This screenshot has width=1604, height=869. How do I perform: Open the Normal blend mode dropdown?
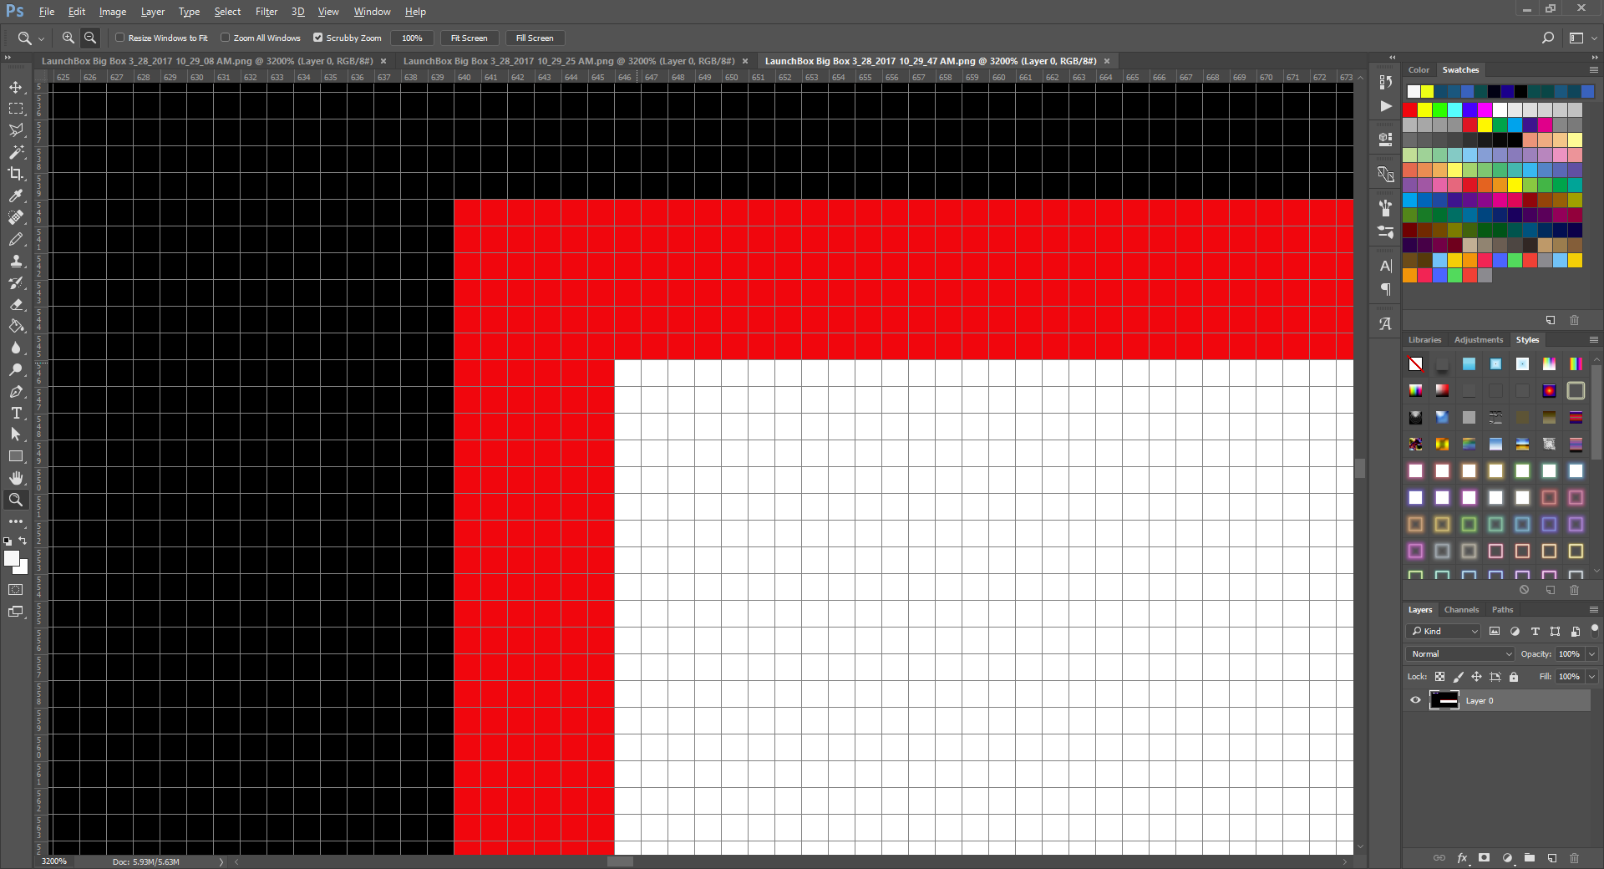1460,653
